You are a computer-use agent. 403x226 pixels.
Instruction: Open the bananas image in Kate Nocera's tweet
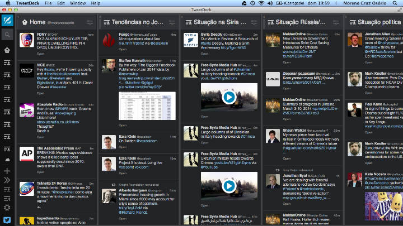click(384, 206)
